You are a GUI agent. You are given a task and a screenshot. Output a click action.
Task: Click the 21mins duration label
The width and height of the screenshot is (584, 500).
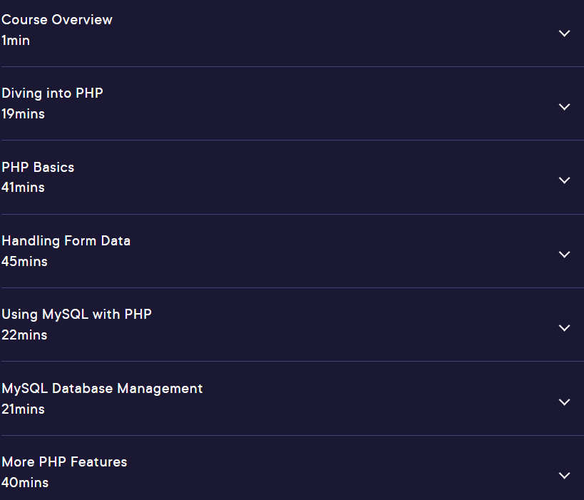(23, 409)
